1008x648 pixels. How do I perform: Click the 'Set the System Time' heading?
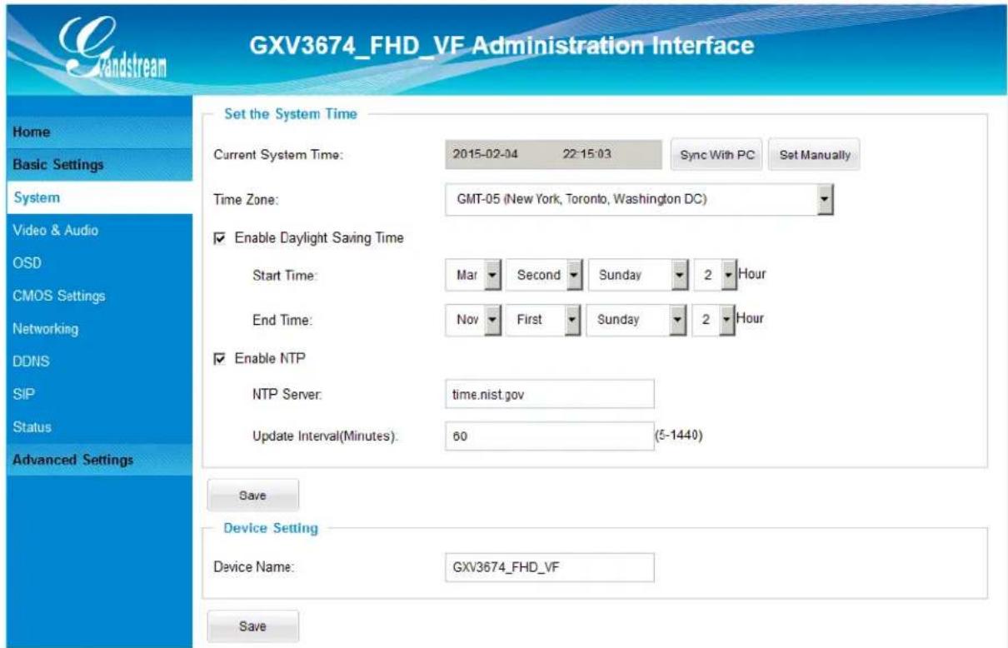291,115
